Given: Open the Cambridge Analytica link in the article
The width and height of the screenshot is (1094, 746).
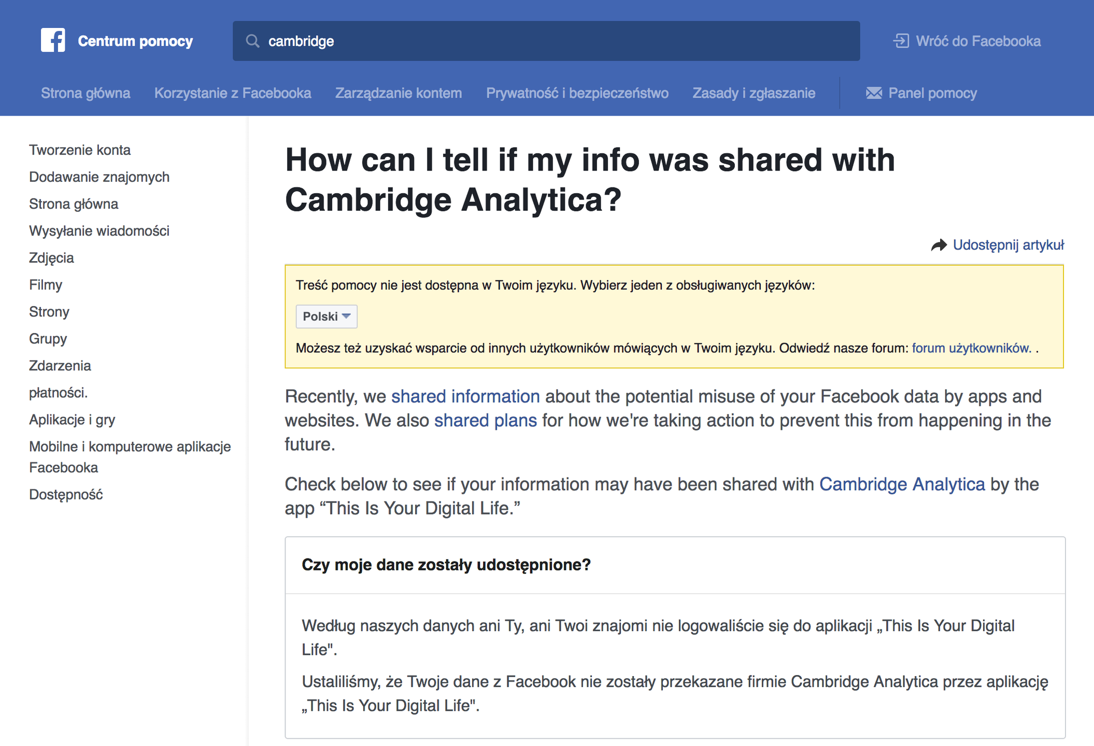Looking at the screenshot, I should 902,484.
